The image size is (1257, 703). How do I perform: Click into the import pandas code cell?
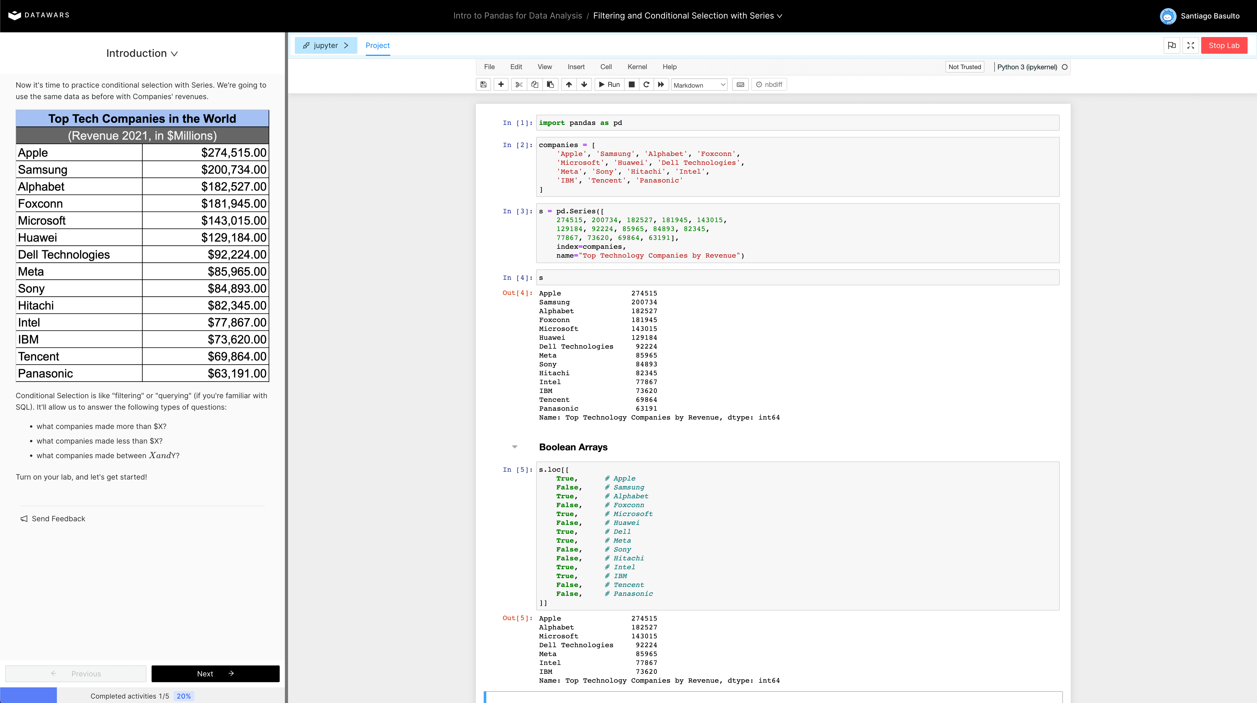tap(797, 123)
